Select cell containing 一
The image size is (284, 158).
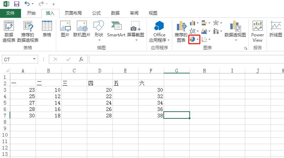(23, 83)
